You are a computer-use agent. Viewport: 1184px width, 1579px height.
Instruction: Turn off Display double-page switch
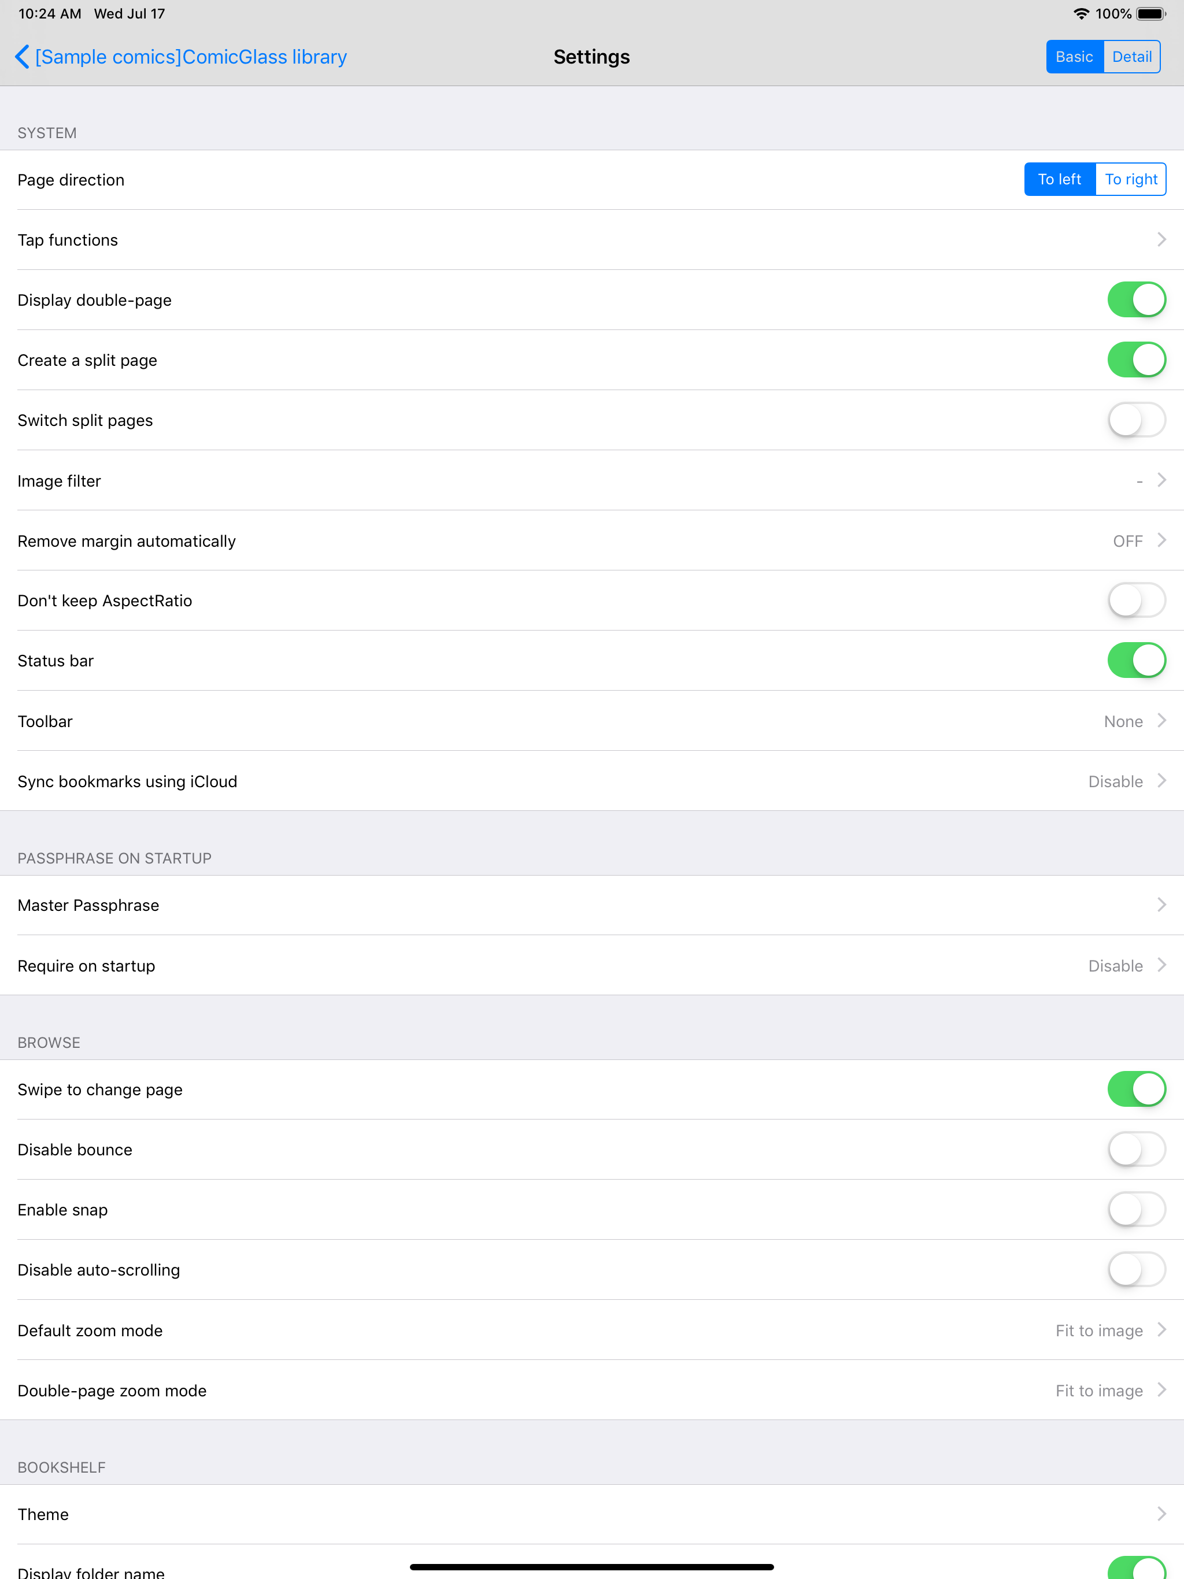point(1136,300)
